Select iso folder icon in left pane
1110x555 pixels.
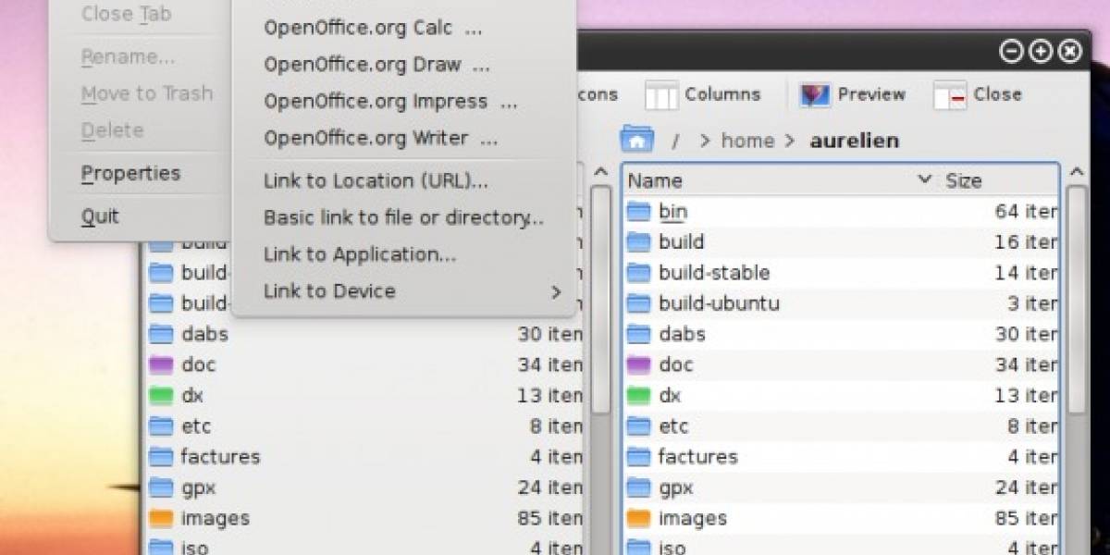tap(161, 547)
